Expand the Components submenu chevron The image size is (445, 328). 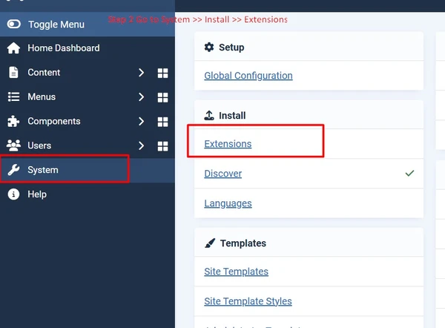(141, 122)
